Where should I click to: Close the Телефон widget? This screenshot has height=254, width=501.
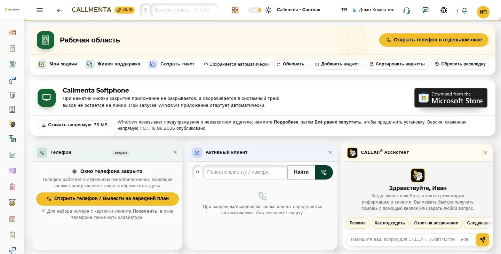(175, 152)
